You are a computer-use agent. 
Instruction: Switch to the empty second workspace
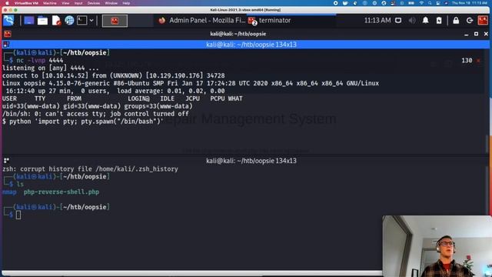click(140, 21)
